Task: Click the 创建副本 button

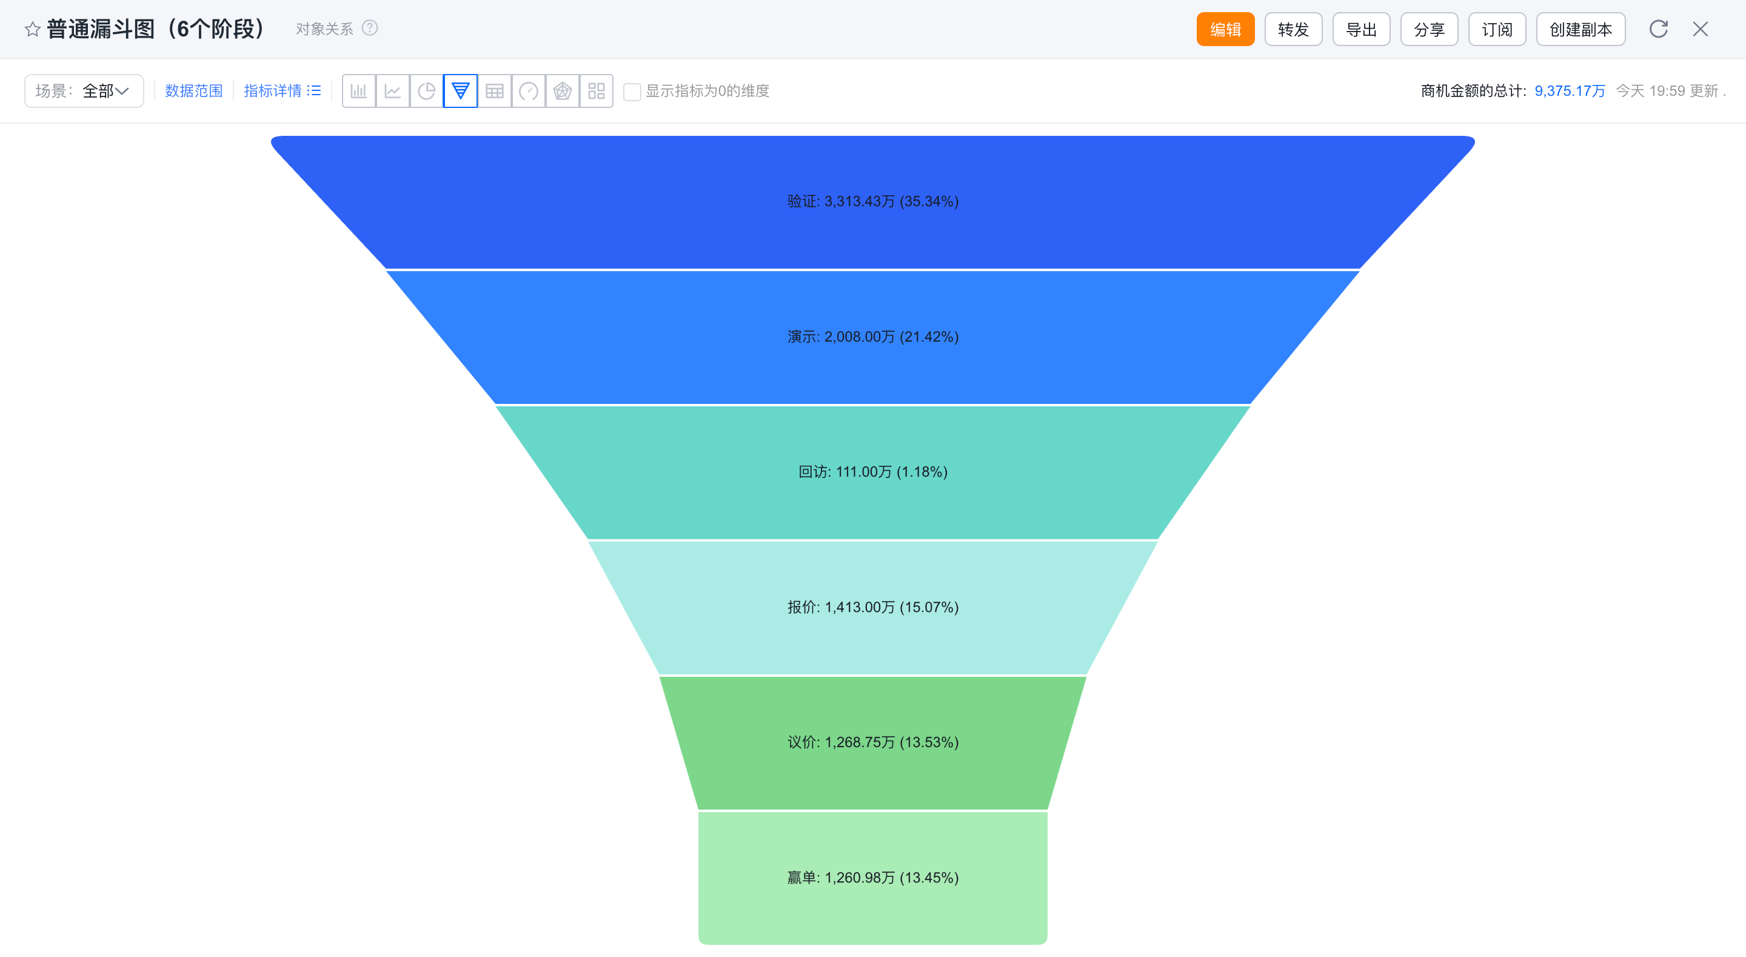Action: tap(1580, 29)
